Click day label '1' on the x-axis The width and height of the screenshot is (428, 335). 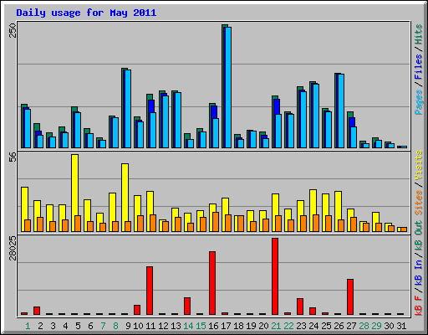tap(28, 326)
